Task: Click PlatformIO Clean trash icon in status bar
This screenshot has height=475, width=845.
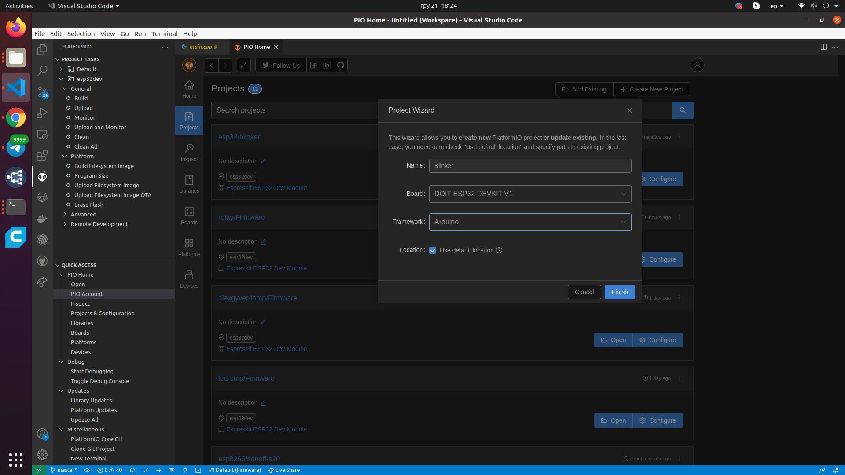Action: 172,470
